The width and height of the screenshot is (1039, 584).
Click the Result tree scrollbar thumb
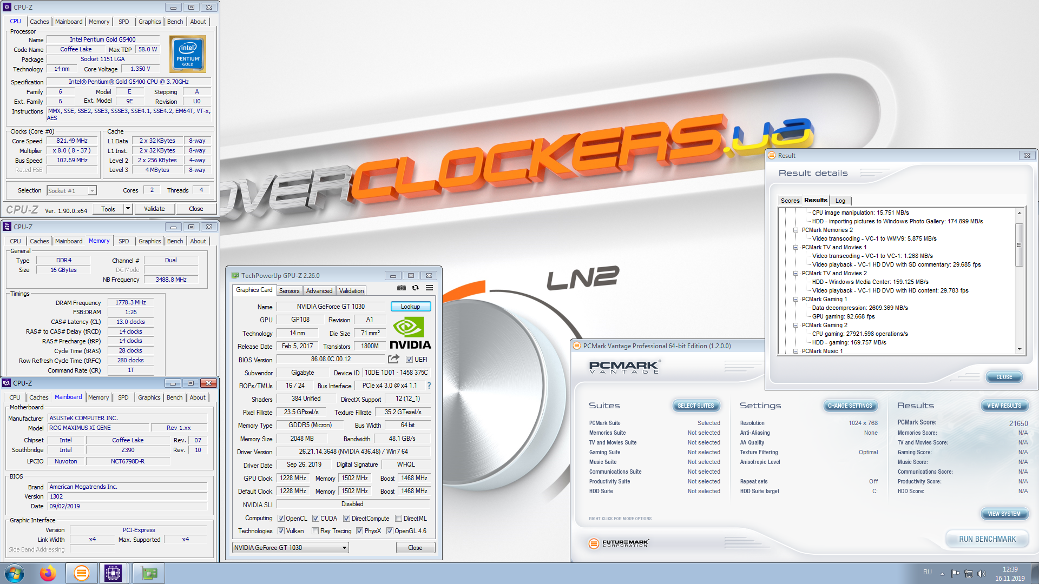click(x=1019, y=245)
